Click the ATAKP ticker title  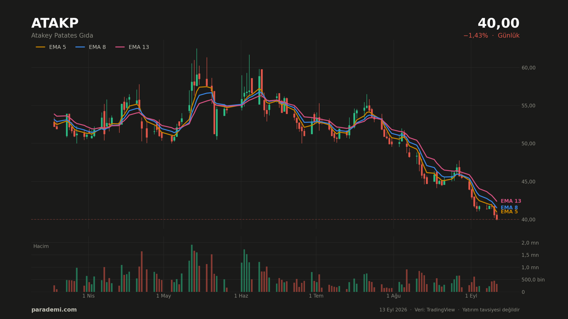pos(55,23)
